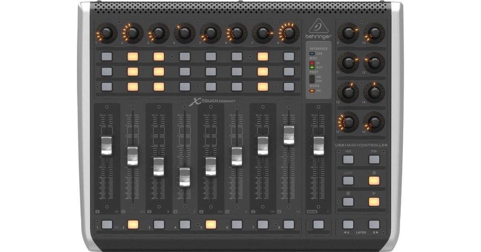Viewport: 481px width, 252px height.
Task: Toggle the LOOP button
Action: (x=348, y=180)
